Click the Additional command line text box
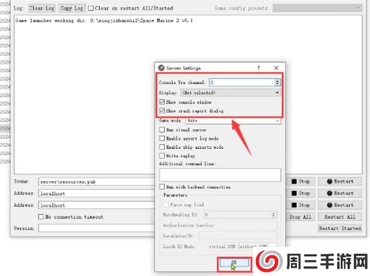This screenshot has width=370, height=276. click(x=220, y=174)
